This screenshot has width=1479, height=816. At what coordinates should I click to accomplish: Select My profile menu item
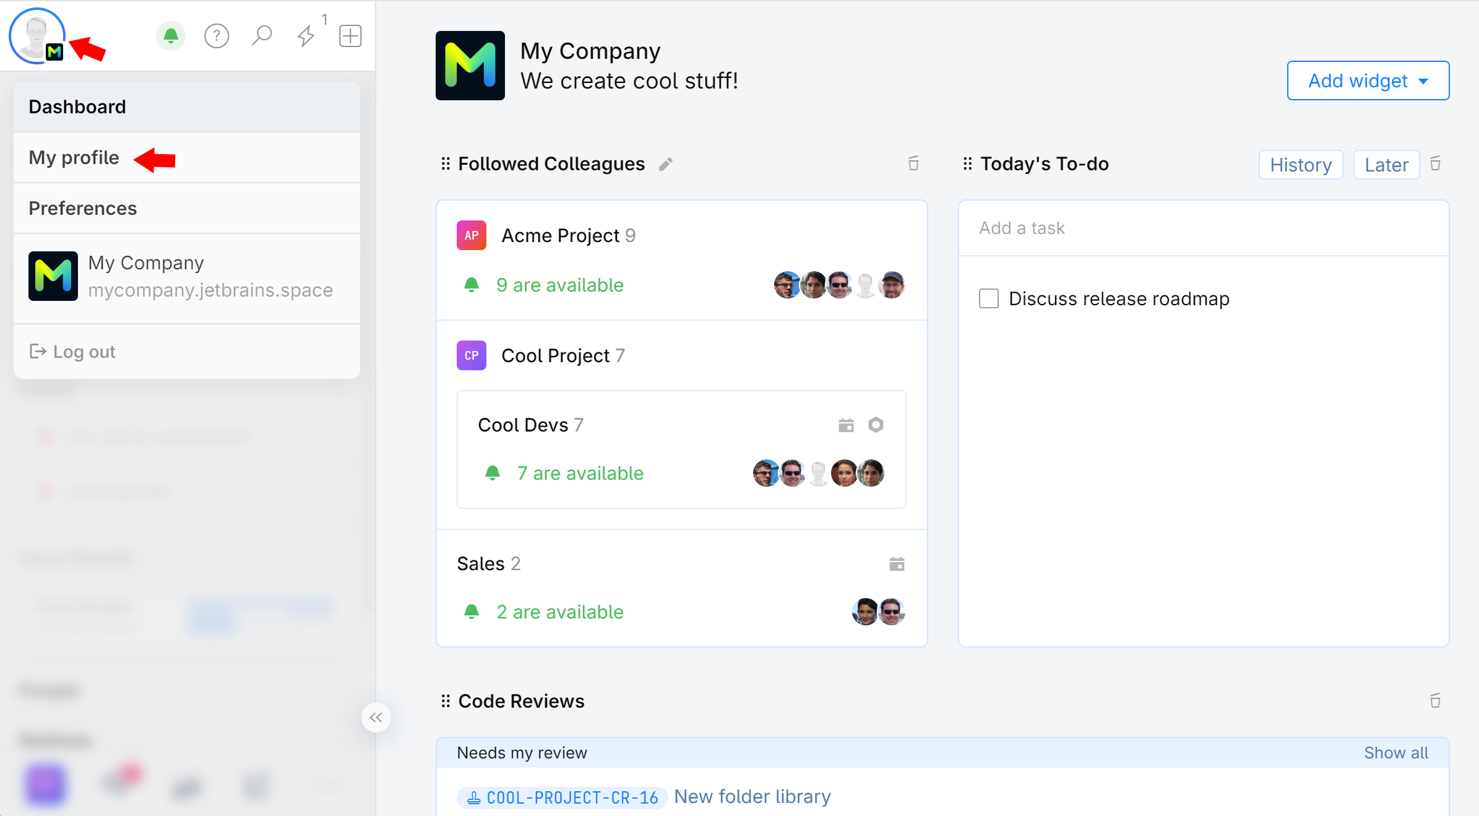(x=74, y=158)
